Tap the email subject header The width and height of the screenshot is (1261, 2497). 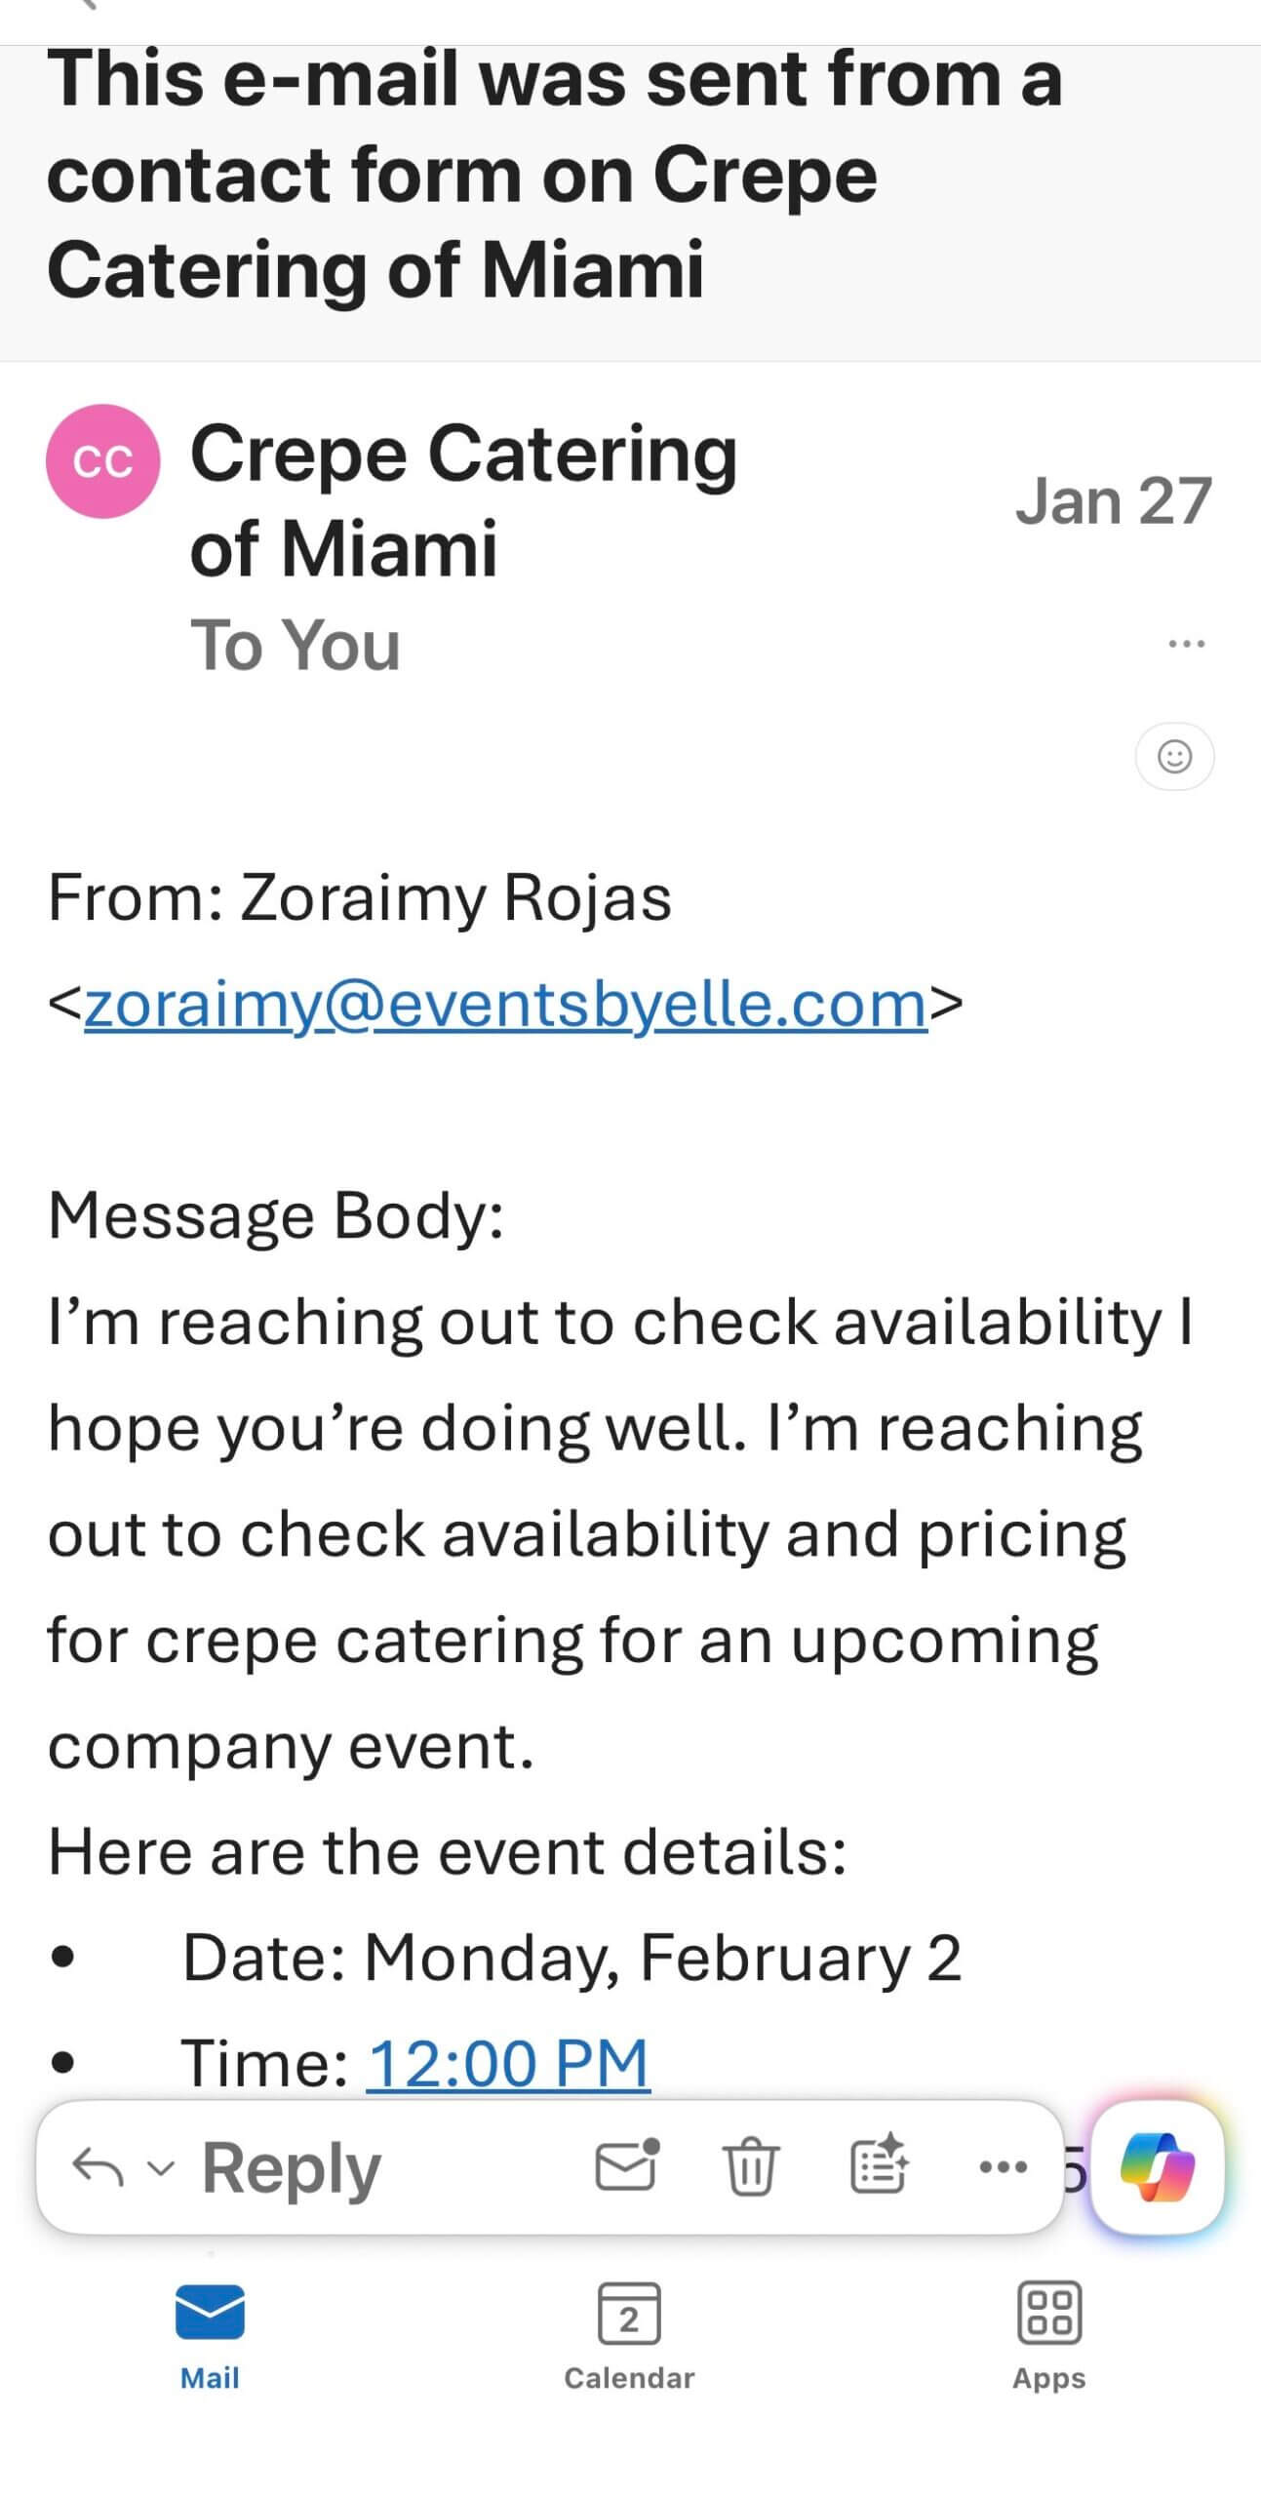coord(554,174)
